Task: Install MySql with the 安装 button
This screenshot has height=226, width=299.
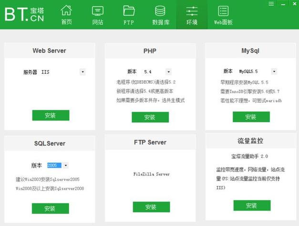Action: [251, 117]
